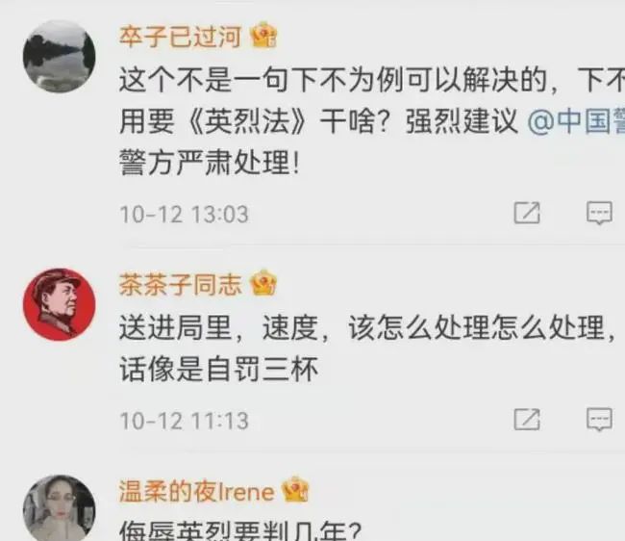
Task: Open the red portrait avatar of 茶茶子同志
Action: point(59,304)
